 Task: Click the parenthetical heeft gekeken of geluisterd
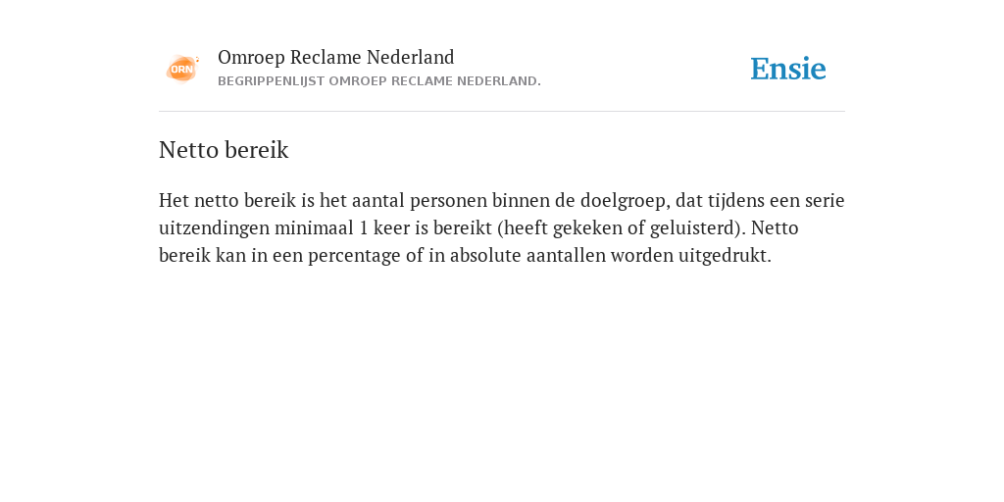click(621, 228)
